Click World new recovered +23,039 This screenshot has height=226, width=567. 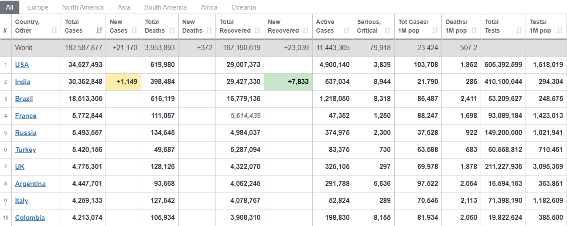296,48
